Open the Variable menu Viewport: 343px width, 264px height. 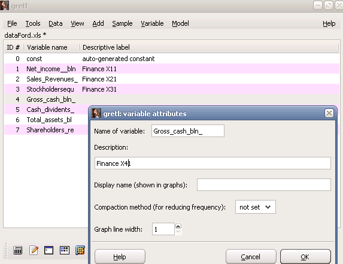(152, 23)
